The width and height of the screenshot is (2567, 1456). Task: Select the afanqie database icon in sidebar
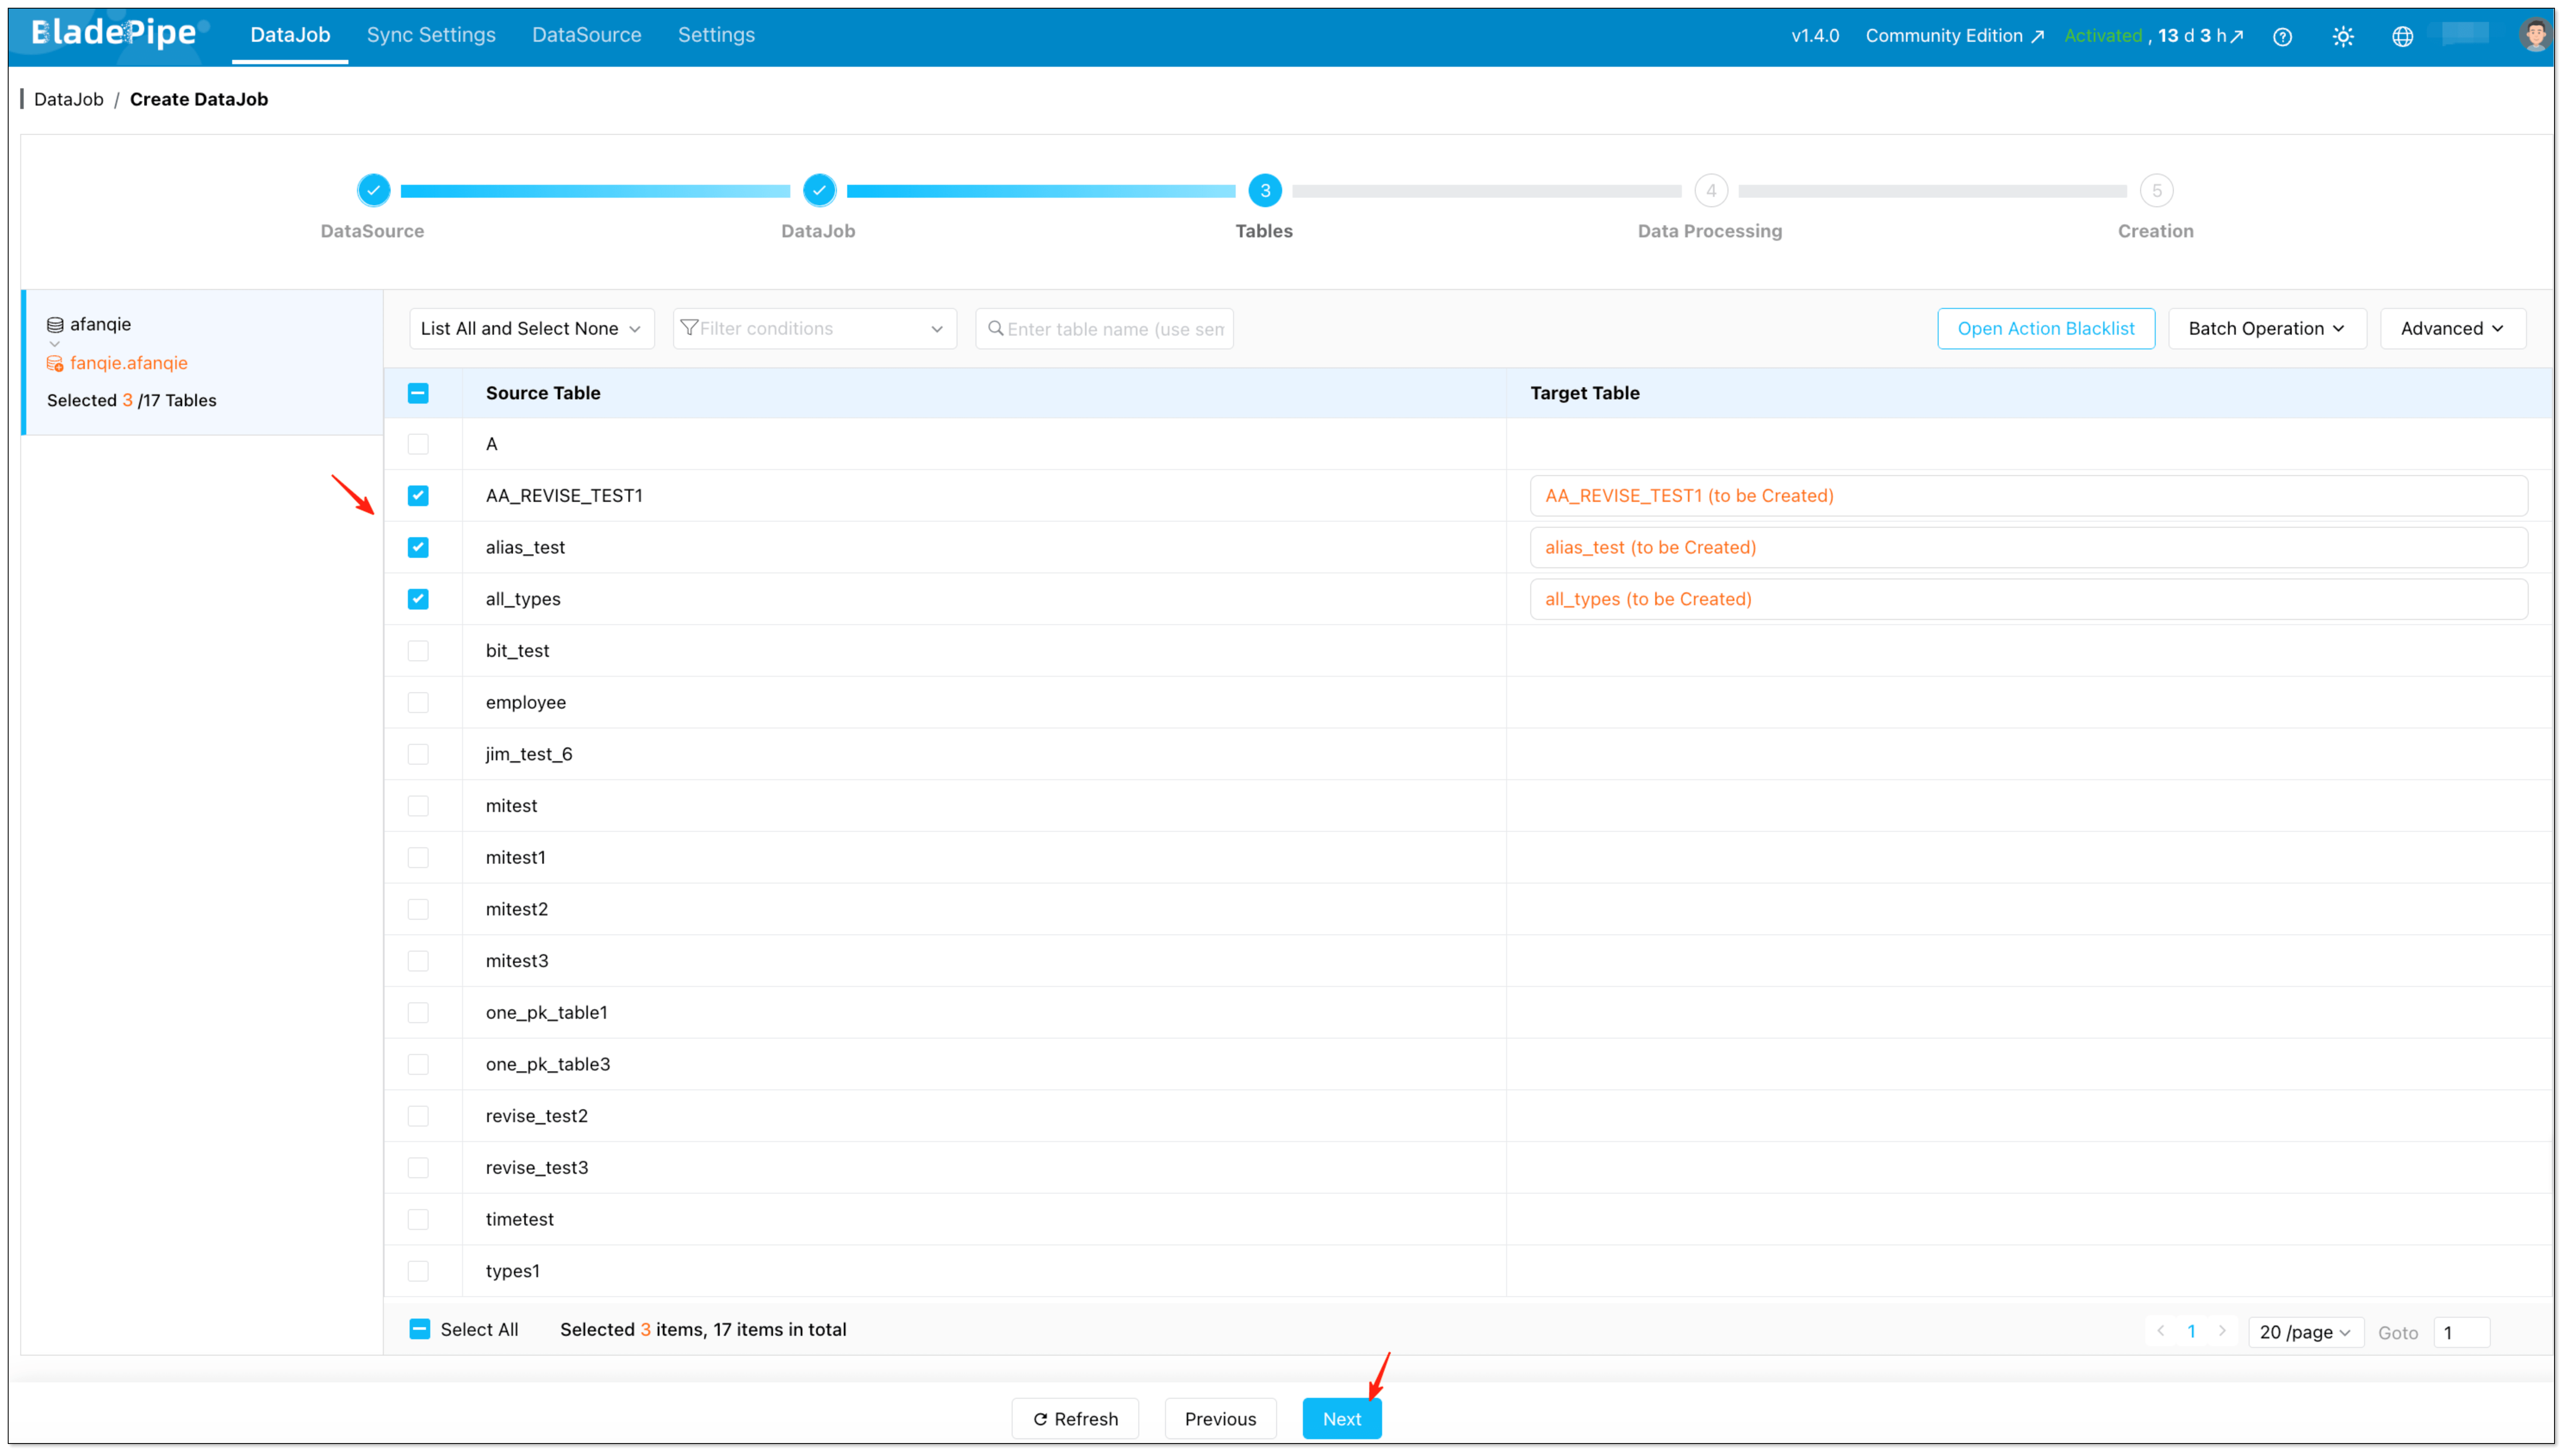[55, 323]
